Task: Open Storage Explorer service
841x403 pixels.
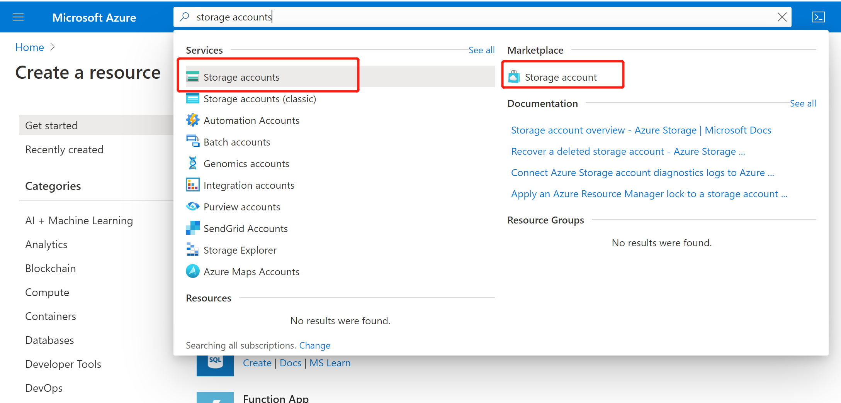Action: tap(340, 250)
